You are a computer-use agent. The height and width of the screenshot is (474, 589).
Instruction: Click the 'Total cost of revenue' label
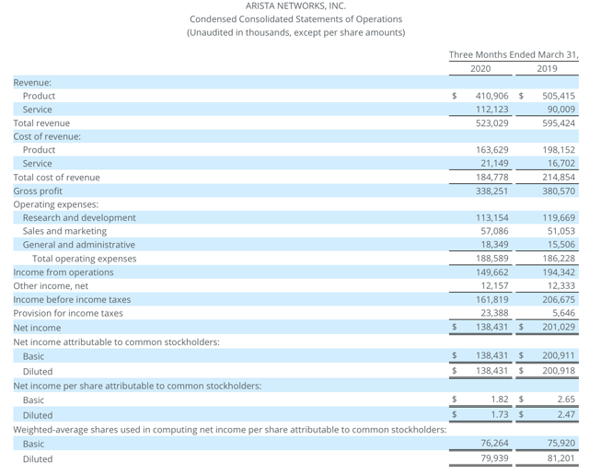[x=57, y=178]
